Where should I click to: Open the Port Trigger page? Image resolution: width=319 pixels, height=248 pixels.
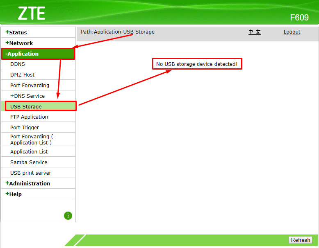25,128
